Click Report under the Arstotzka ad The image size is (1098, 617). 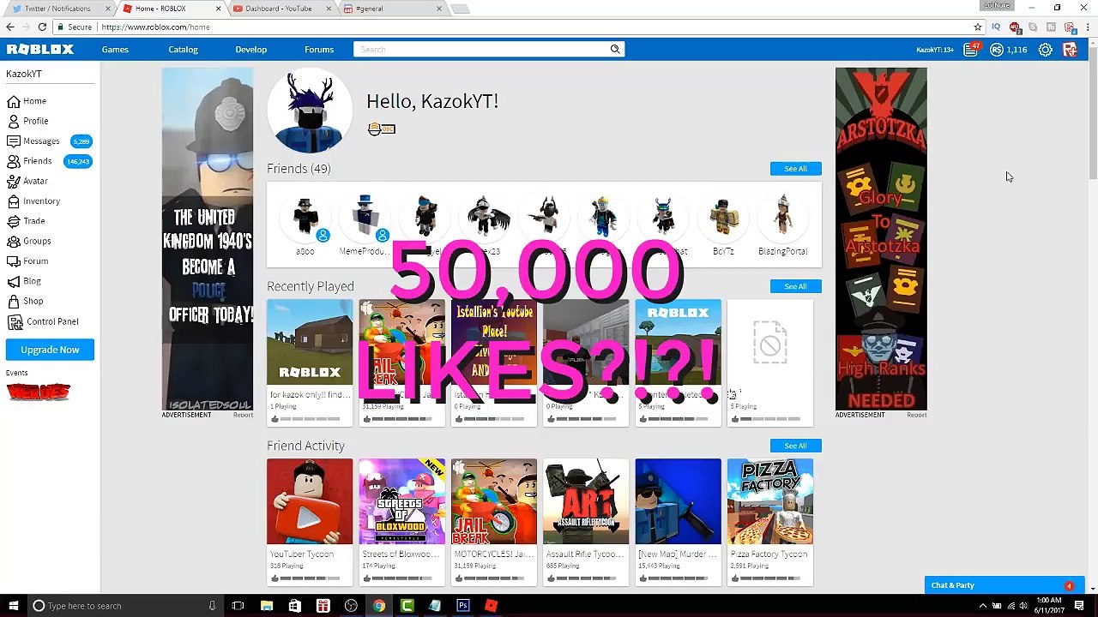point(917,416)
